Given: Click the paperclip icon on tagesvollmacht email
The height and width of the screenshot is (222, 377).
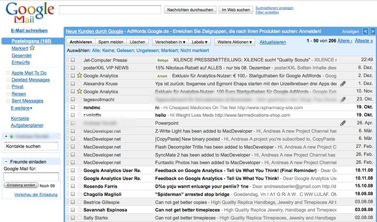Looking at the screenshot, I should [343, 99].
